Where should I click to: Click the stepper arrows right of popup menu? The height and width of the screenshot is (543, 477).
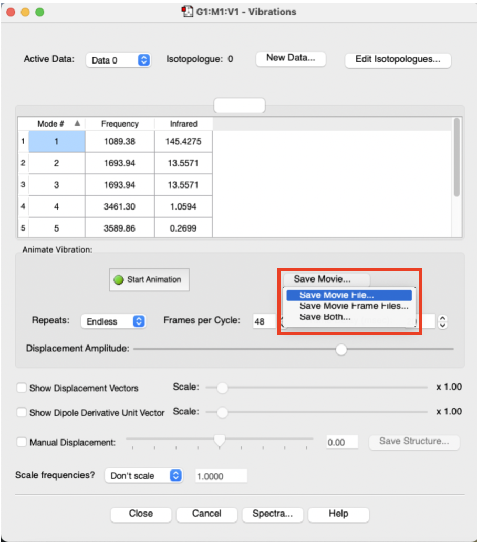click(442, 321)
